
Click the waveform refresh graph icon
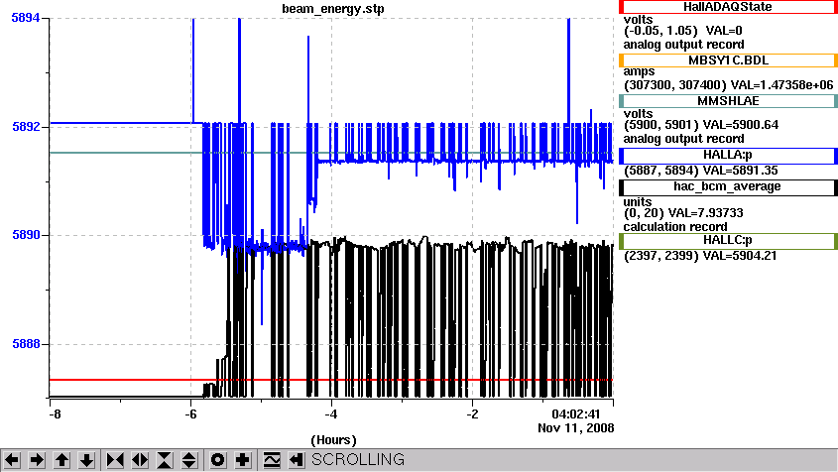[272, 460]
